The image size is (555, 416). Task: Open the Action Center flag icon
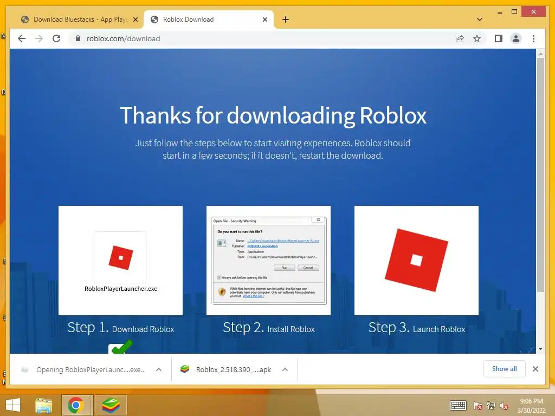click(x=477, y=405)
